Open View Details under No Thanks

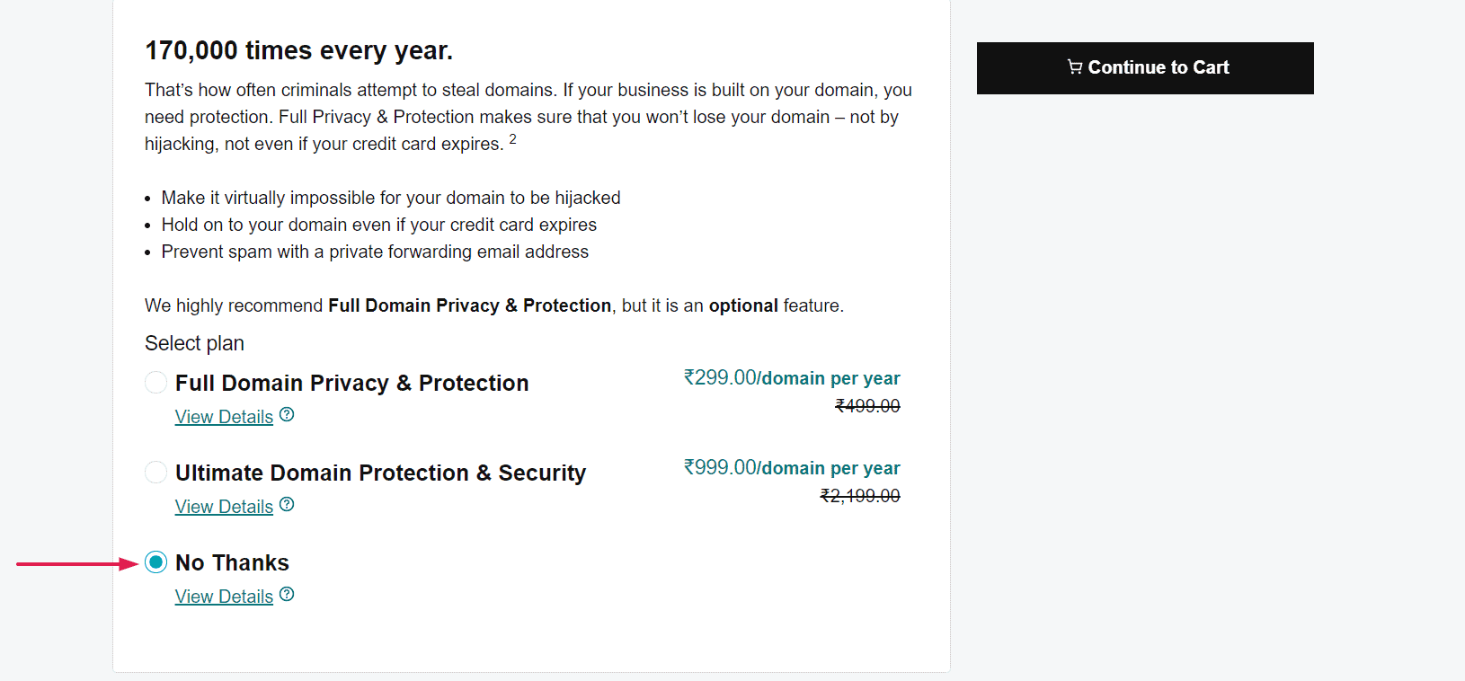point(224,597)
